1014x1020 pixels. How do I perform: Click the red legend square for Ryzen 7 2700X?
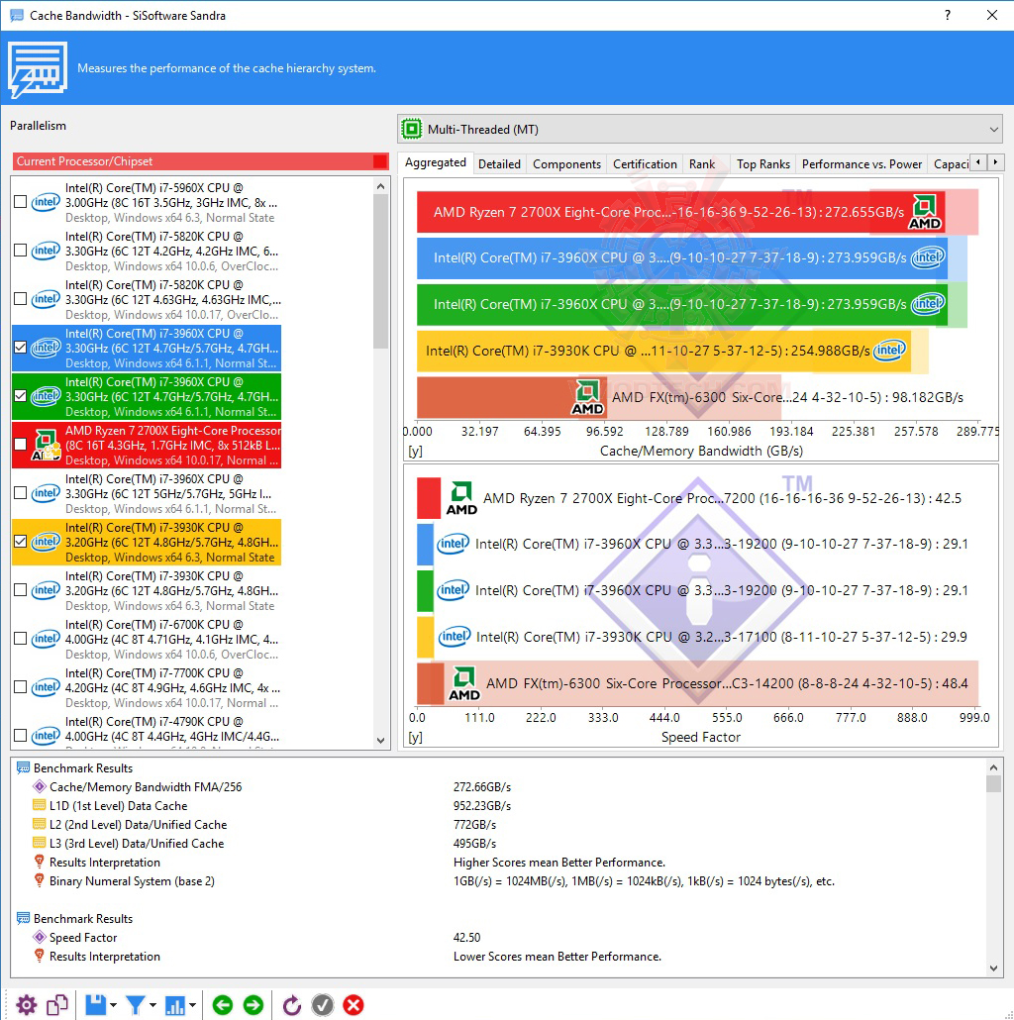(x=429, y=498)
